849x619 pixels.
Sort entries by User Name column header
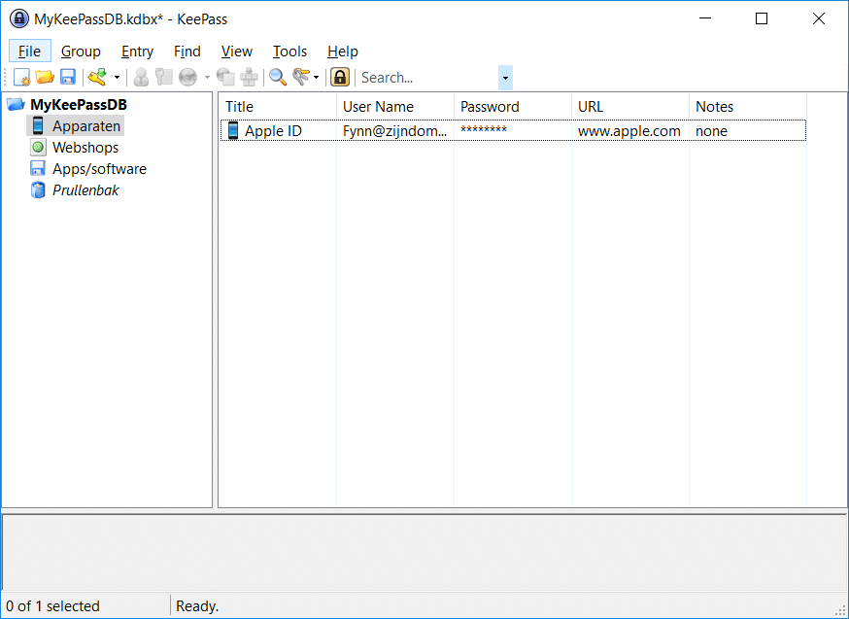(x=394, y=107)
